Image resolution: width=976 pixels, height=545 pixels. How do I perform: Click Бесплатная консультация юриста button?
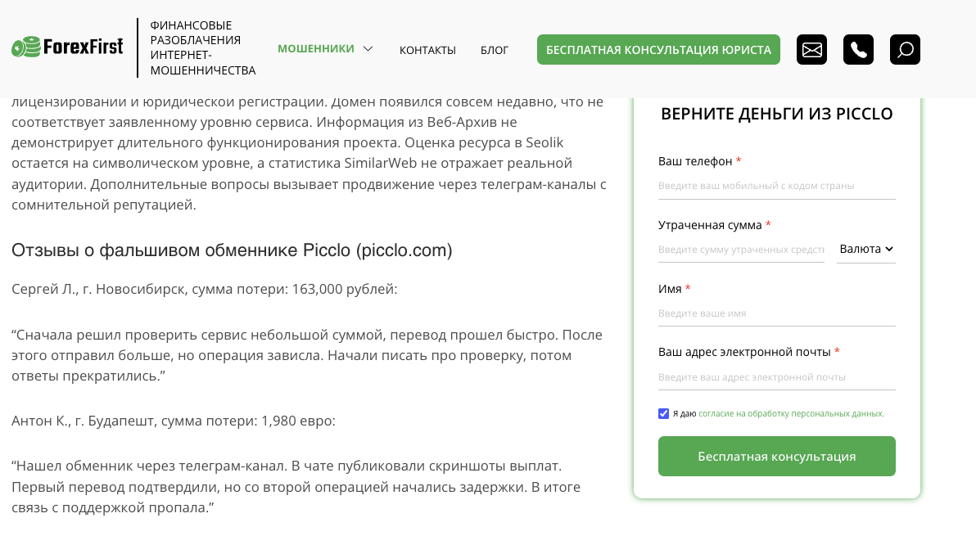[x=658, y=50]
